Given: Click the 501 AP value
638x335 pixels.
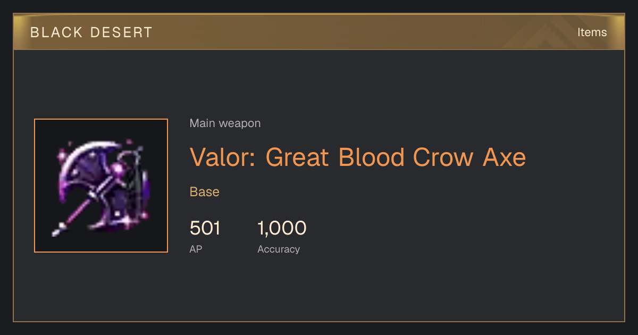Looking at the screenshot, I should [205, 228].
